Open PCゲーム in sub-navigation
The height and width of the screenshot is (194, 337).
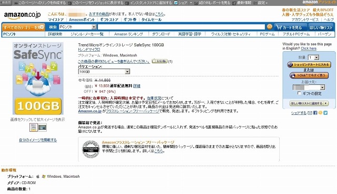[x=267, y=34]
